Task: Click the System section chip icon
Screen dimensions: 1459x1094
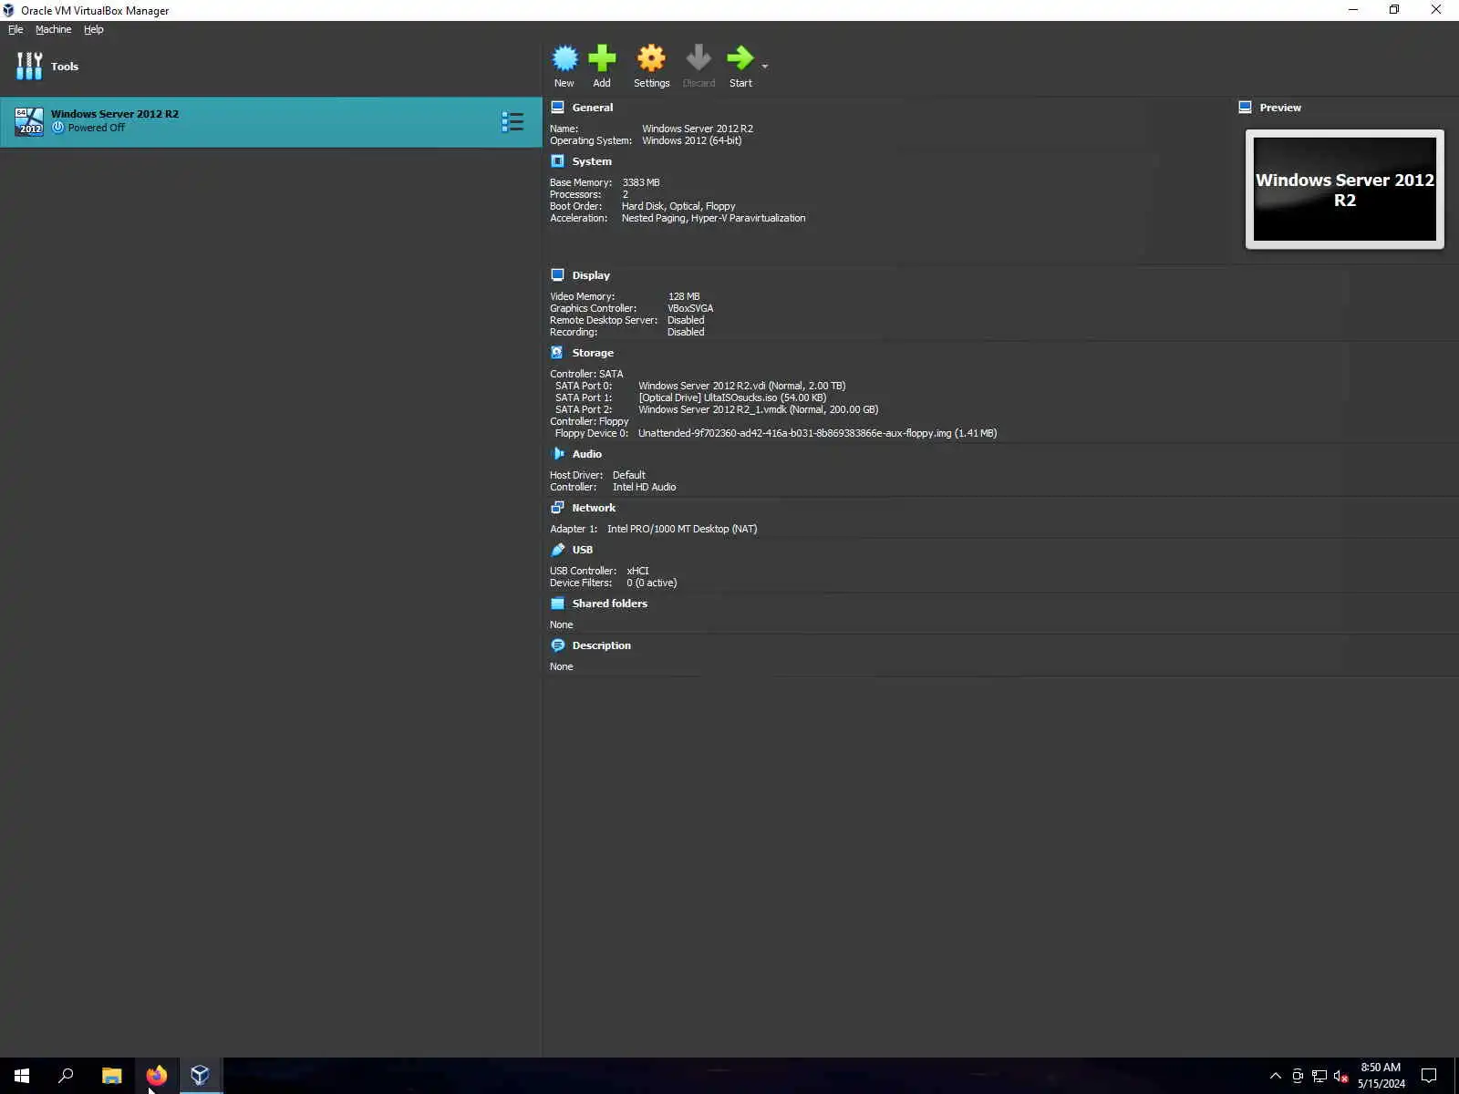Action: [x=557, y=161]
